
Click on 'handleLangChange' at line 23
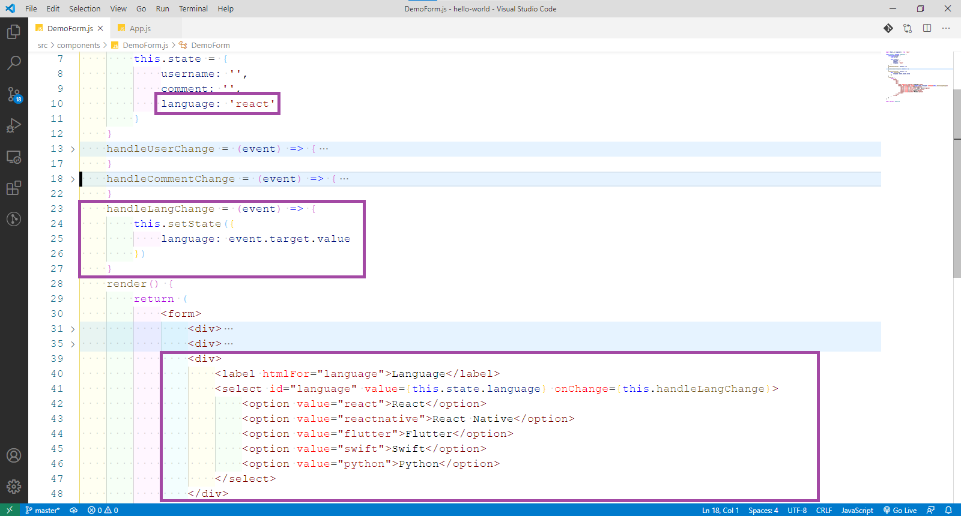pyautogui.click(x=160, y=209)
